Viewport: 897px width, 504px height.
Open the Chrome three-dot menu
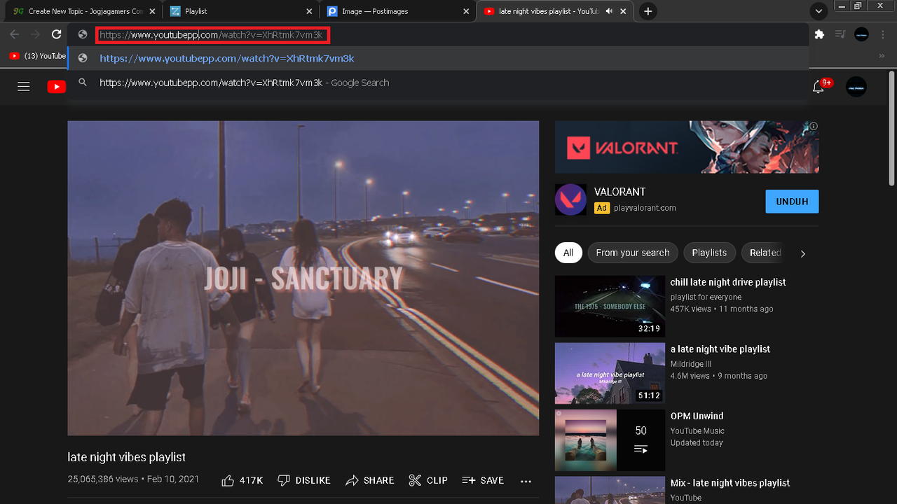882,34
